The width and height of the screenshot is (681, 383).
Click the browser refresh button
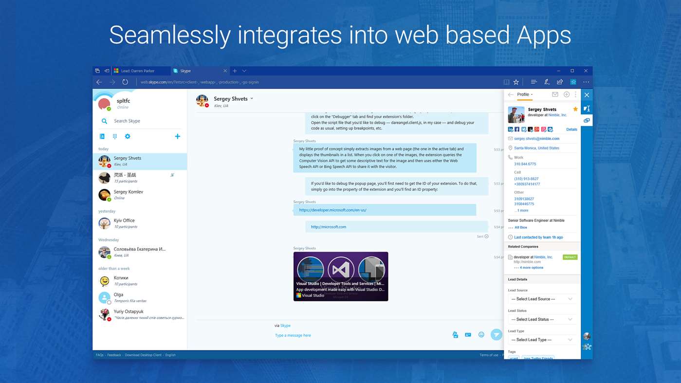pyautogui.click(x=125, y=82)
